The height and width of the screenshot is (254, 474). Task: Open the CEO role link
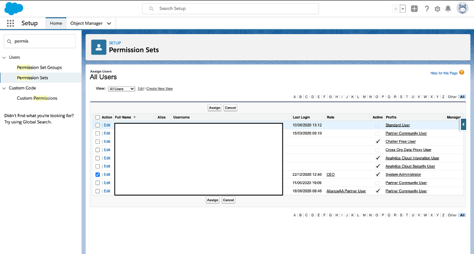tap(331, 175)
